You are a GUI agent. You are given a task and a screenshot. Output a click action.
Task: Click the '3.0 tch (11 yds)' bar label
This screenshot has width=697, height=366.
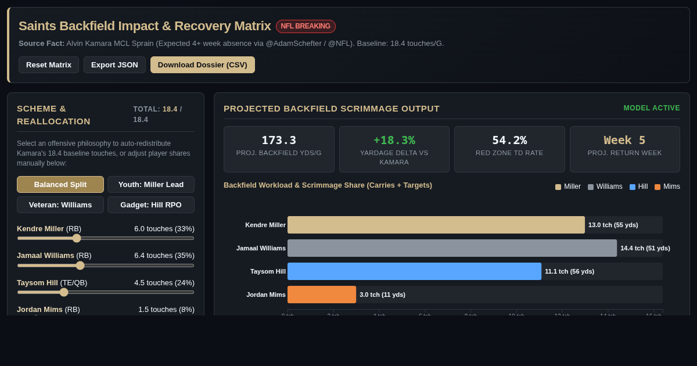[x=383, y=295]
